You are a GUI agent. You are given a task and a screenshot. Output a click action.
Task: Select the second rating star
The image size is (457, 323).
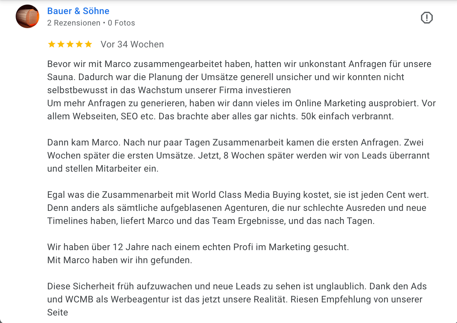(x=61, y=44)
